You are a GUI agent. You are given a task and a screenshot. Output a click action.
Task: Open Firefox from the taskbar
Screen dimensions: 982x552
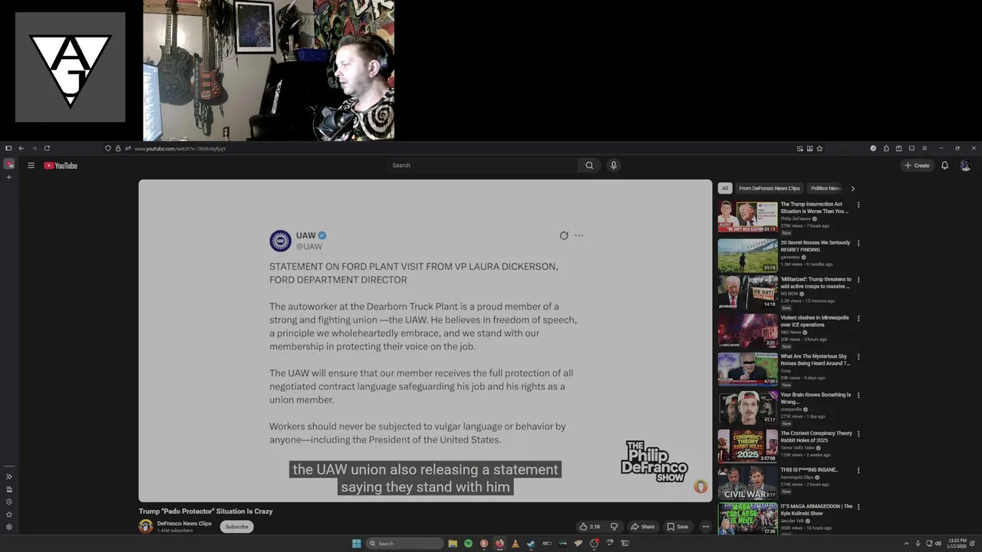tap(499, 544)
